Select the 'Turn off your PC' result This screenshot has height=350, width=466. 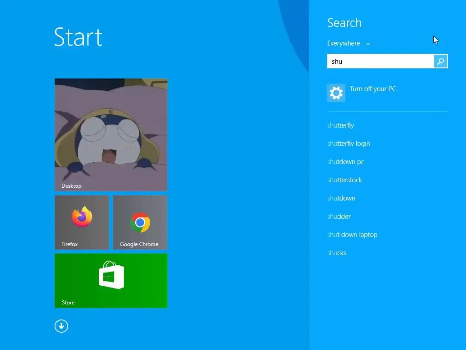[x=387, y=93]
